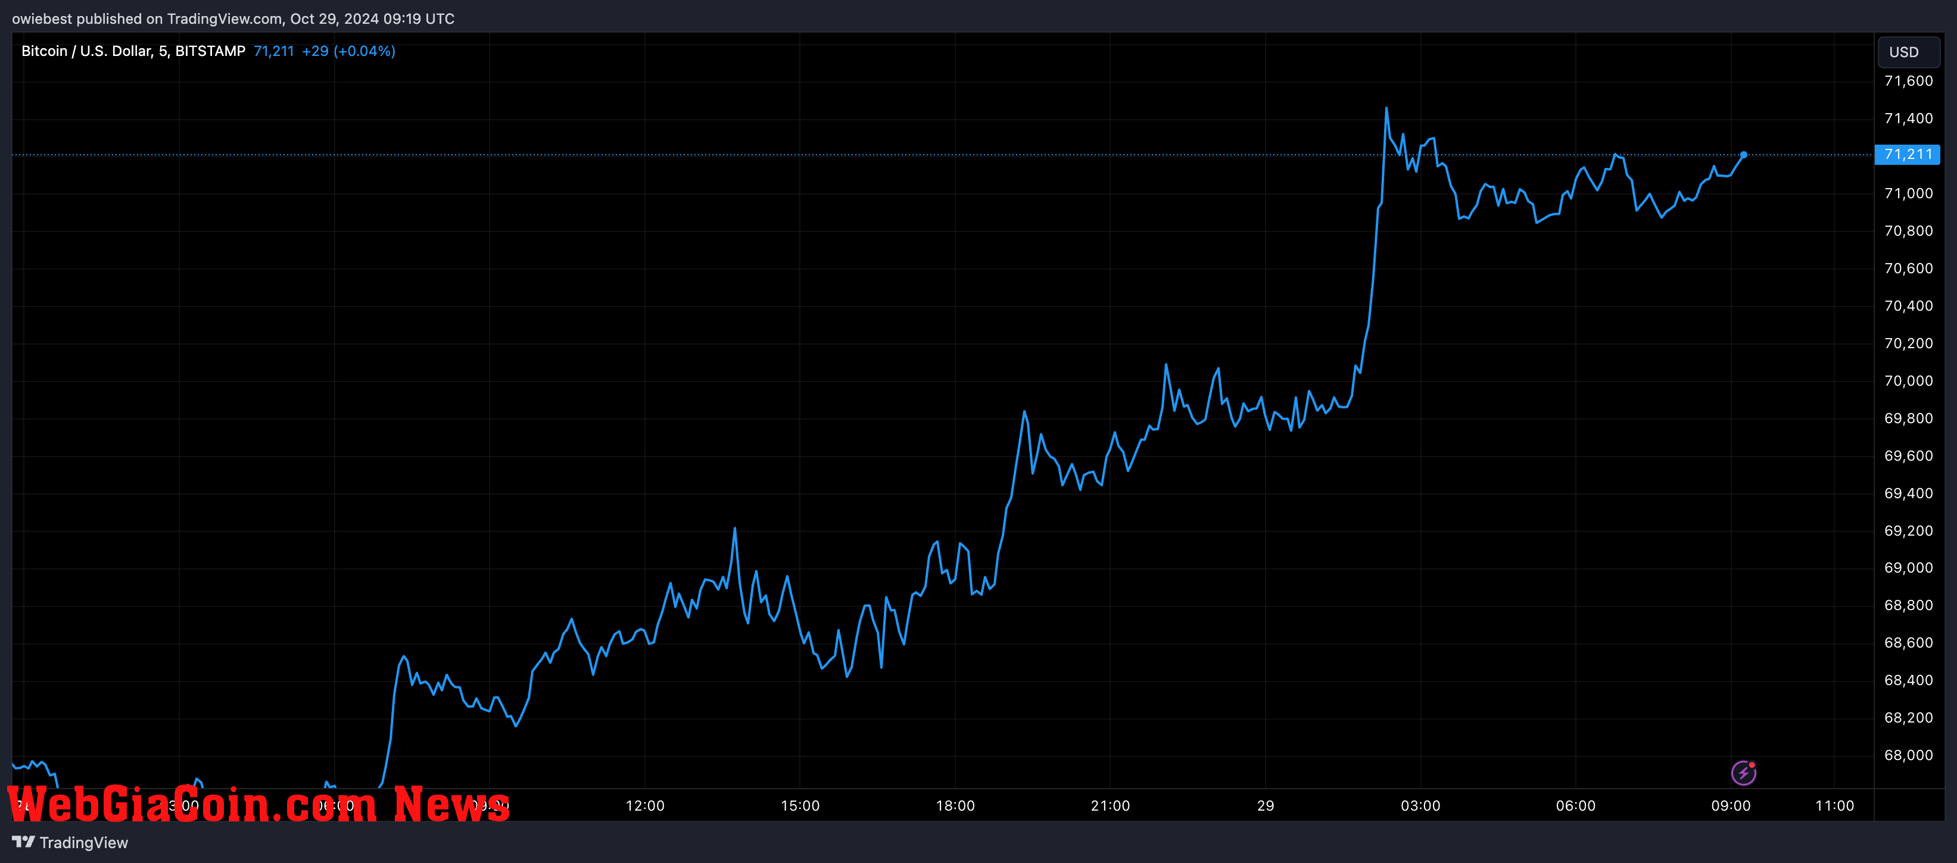Click the 69,200 price axis label

[1908, 530]
